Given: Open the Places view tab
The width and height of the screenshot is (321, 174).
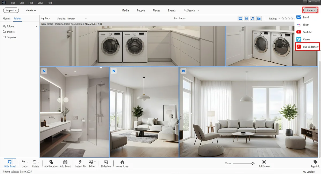Looking at the screenshot, I should [x=156, y=10].
